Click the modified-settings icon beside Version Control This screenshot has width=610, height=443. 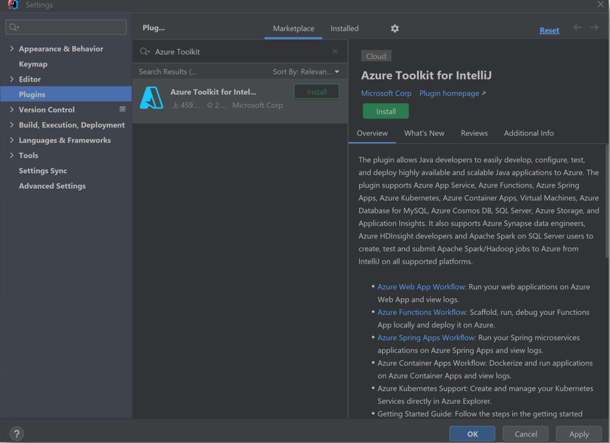pos(122,109)
